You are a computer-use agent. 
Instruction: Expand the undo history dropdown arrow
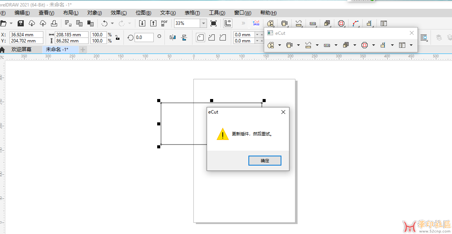tap(112, 23)
